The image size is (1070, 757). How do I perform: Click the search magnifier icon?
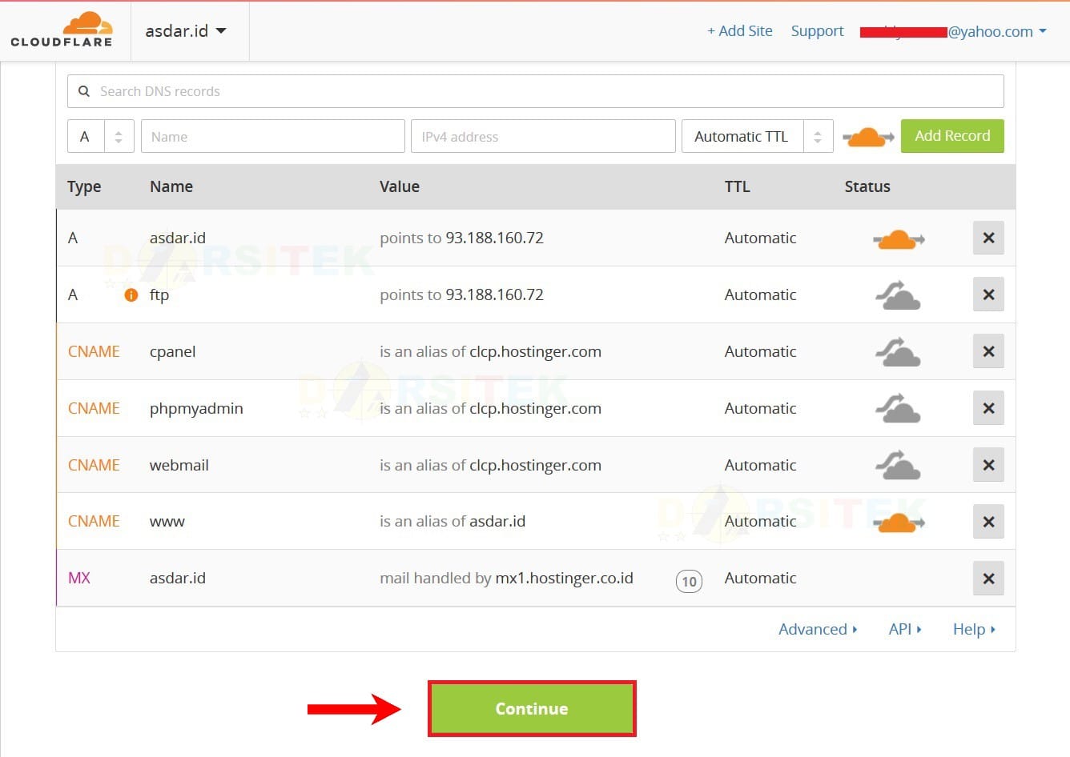[84, 91]
